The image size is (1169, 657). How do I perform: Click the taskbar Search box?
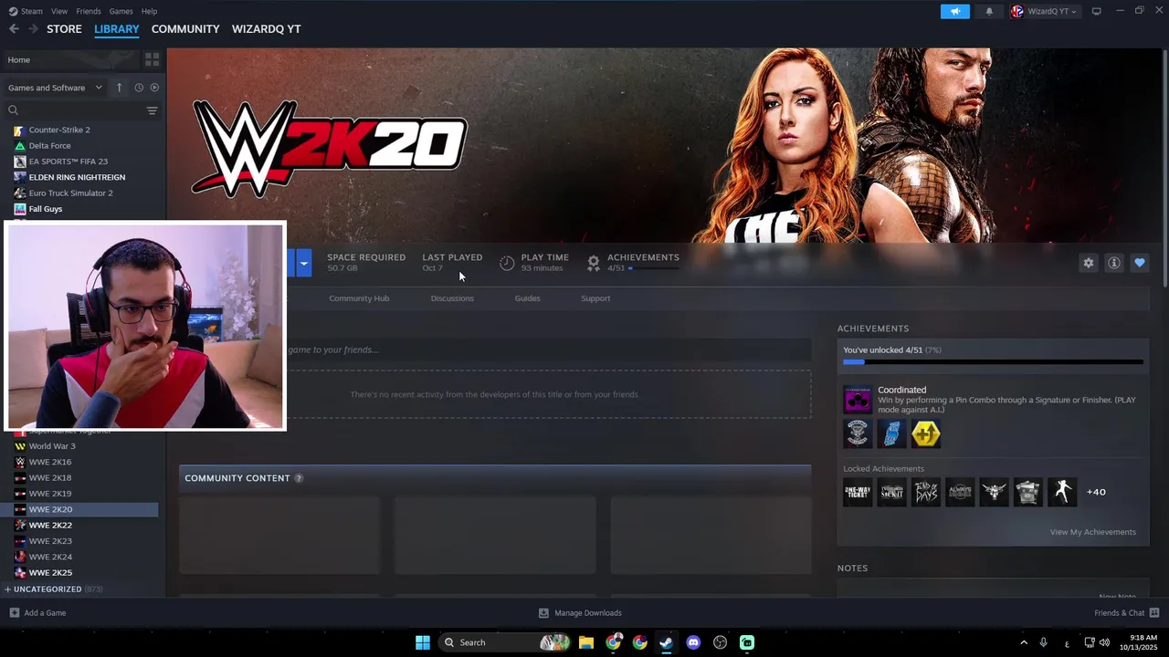pyautogui.click(x=504, y=642)
